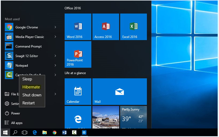Open Task View on the taskbar
Image resolution: width=219 pixels, height=137 pixels.
tap(25, 132)
